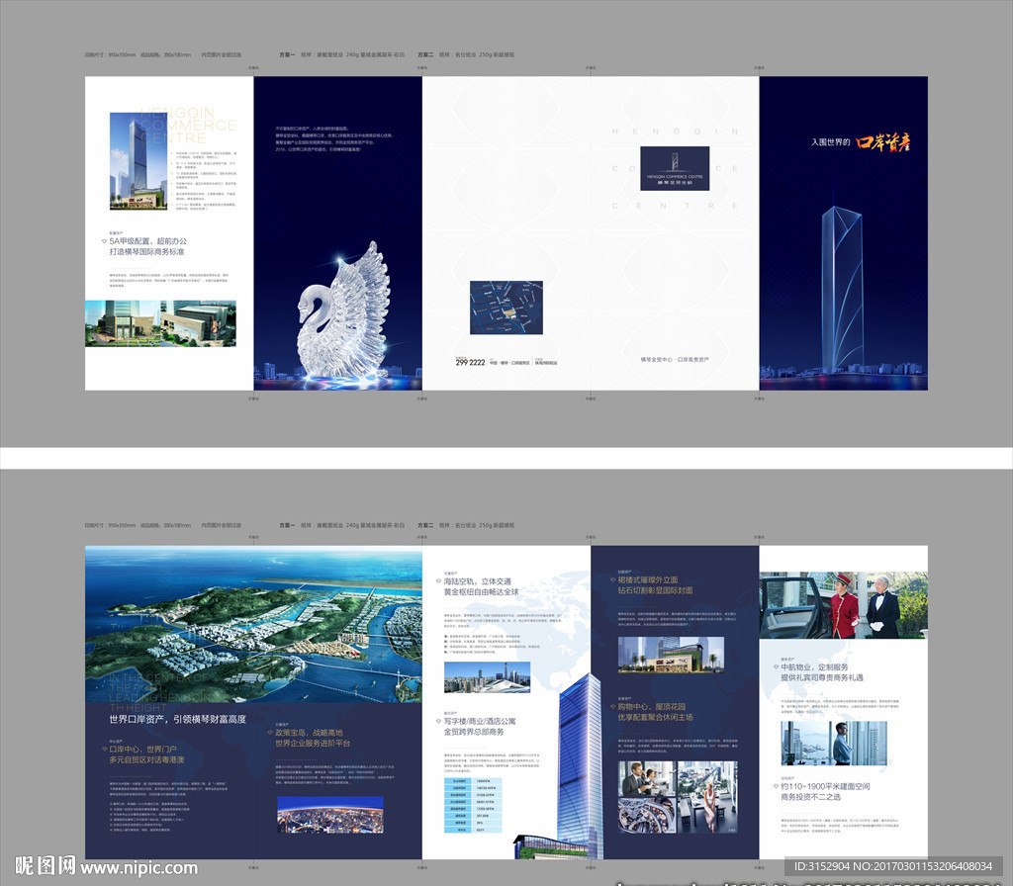Select the city skyline thumbnail under 黄金枢纽自由畅达全球
The image size is (1013, 886).
487,677
